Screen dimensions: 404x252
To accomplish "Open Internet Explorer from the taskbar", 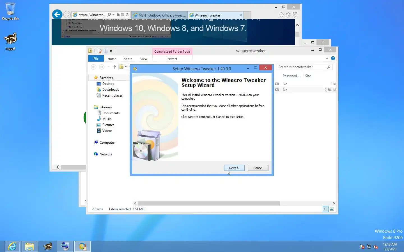I will (12, 246).
